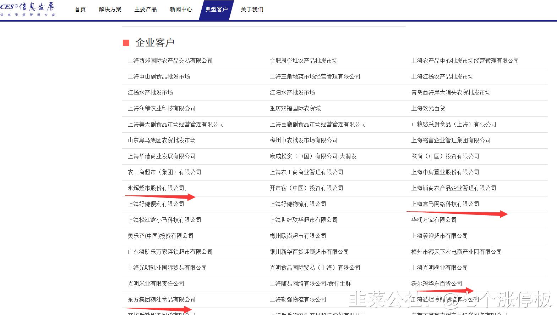Viewport: 557px width, 315px height.
Task: Open the 解决方案 menu
Action: (x=110, y=10)
